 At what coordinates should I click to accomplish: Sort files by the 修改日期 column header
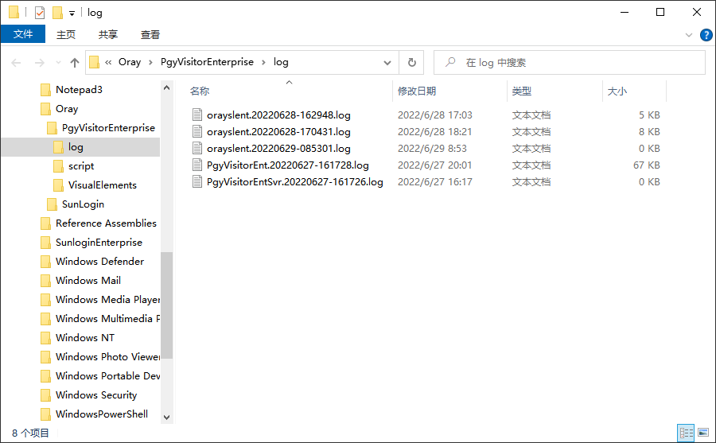[x=416, y=91]
